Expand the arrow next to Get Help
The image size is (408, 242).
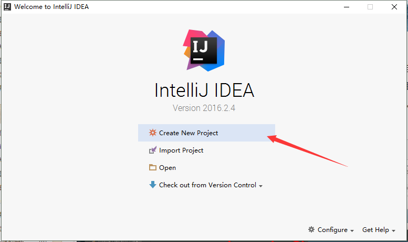coord(393,231)
